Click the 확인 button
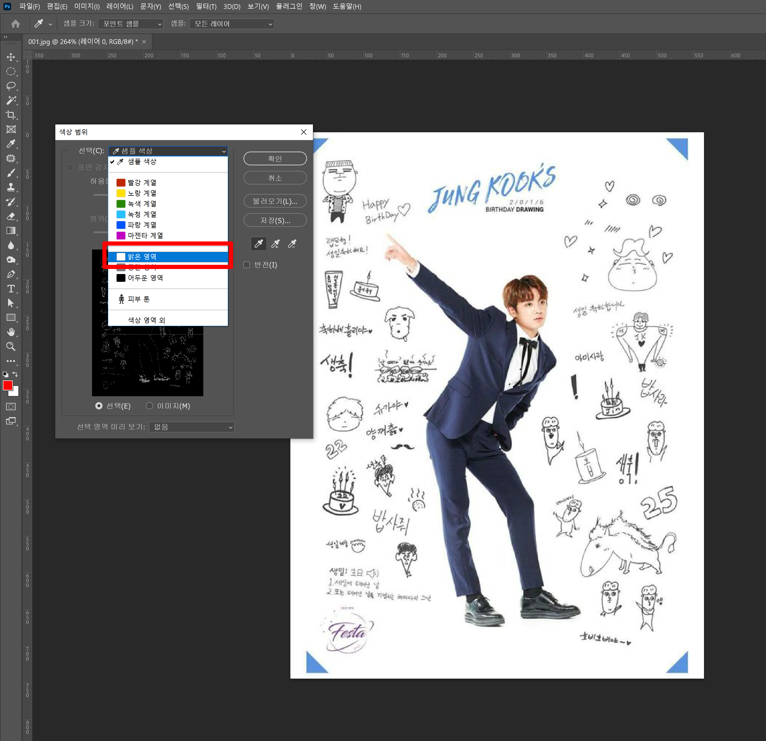The image size is (766, 741). coord(275,158)
